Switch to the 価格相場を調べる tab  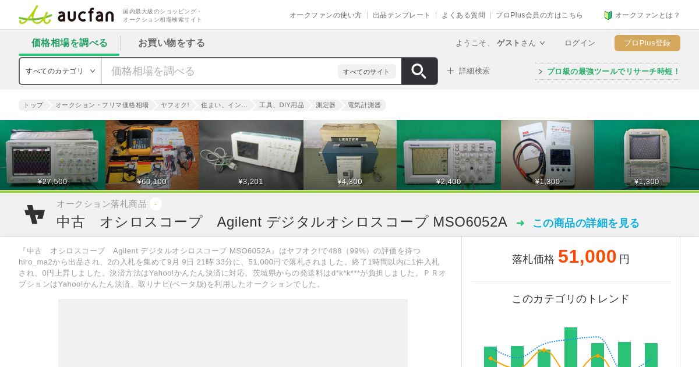69,43
